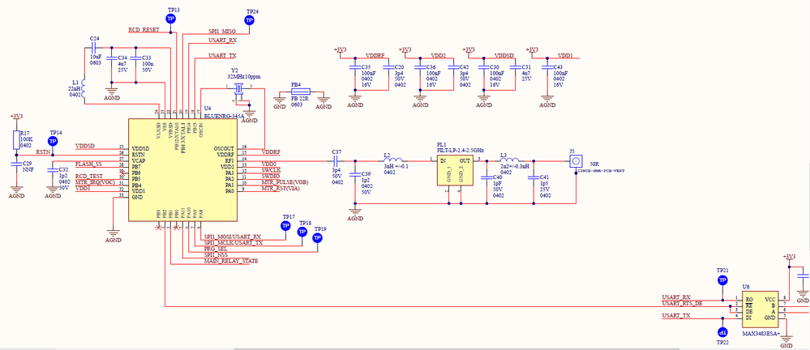Select inductor L3 symbol

pos(510,161)
